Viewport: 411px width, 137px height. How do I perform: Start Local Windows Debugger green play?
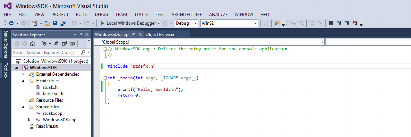[102, 23]
